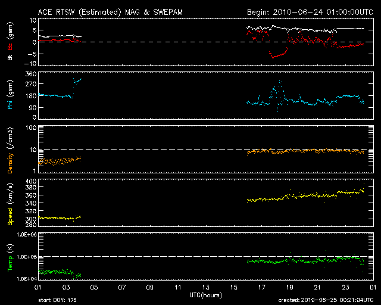This screenshot has width=381, height=305.
Task: Click the 'ACE RTSW (Estimated) MAG & SWEPAM' title
Action: pyautogui.click(x=110, y=12)
